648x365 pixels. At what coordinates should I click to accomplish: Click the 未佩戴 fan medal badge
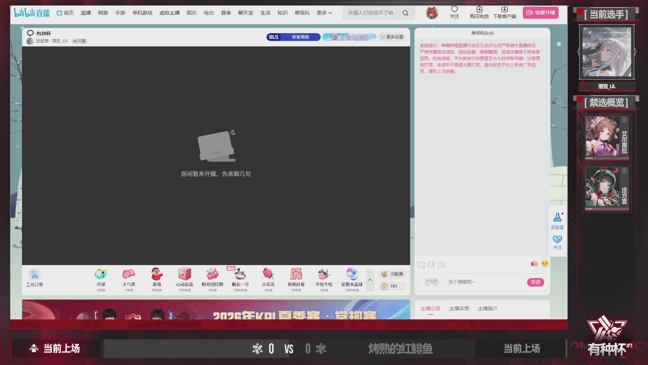coord(431,282)
